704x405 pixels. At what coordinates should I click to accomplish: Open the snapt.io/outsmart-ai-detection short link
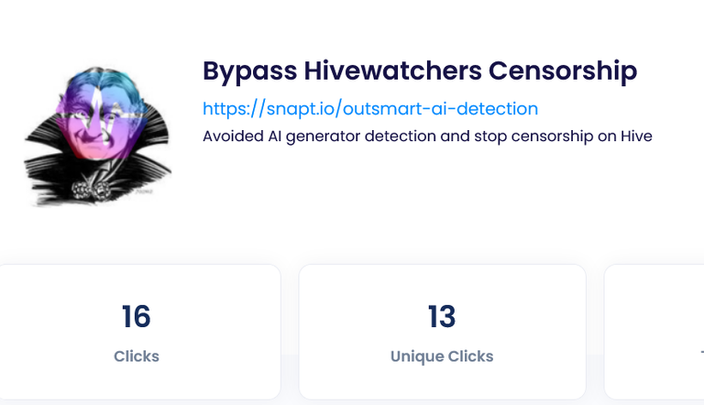tap(370, 109)
